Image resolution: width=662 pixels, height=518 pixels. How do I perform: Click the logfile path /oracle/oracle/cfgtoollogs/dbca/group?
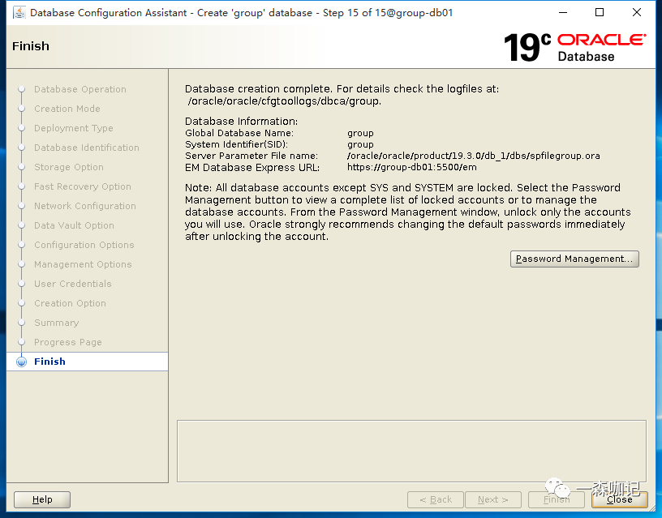285,101
